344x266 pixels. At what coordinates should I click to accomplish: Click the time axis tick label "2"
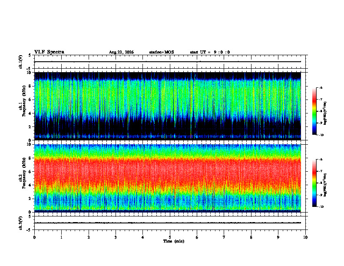point(89,237)
